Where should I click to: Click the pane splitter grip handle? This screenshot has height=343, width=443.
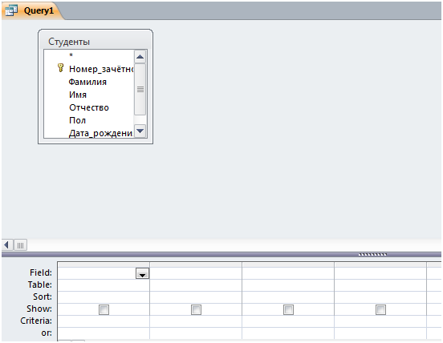point(372,255)
